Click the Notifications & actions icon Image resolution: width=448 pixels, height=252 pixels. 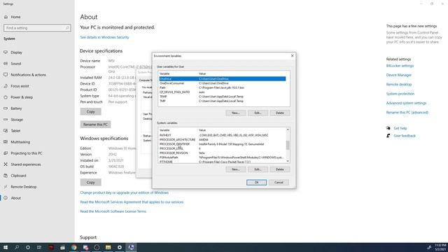point(6,75)
